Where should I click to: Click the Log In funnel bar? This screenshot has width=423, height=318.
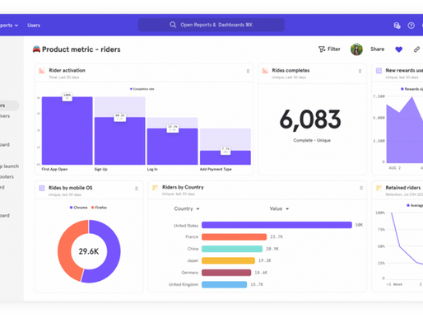coord(172,147)
